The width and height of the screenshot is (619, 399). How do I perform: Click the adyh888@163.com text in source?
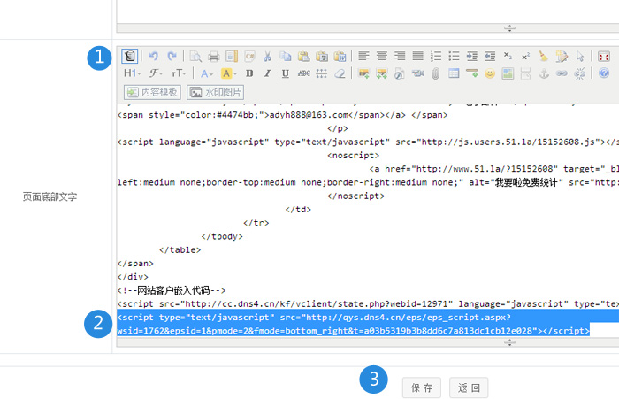click(309, 115)
